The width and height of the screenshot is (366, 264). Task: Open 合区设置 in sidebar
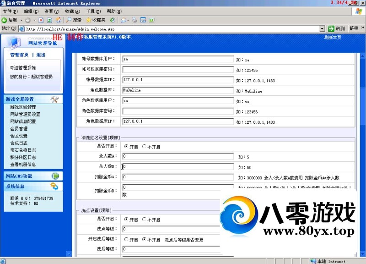point(19,136)
